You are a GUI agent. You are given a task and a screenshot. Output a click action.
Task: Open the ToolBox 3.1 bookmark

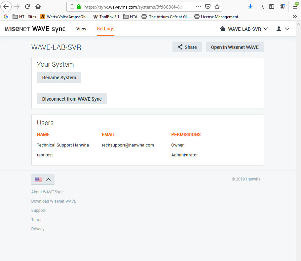pos(106,17)
